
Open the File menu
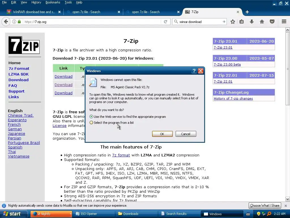(4, 2)
